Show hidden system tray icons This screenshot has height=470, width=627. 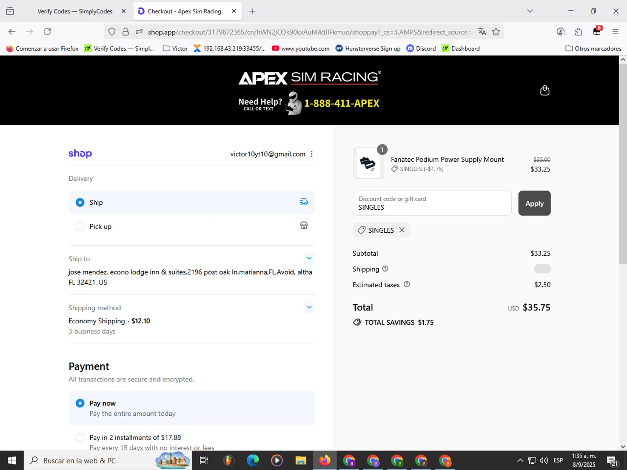point(520,460)
